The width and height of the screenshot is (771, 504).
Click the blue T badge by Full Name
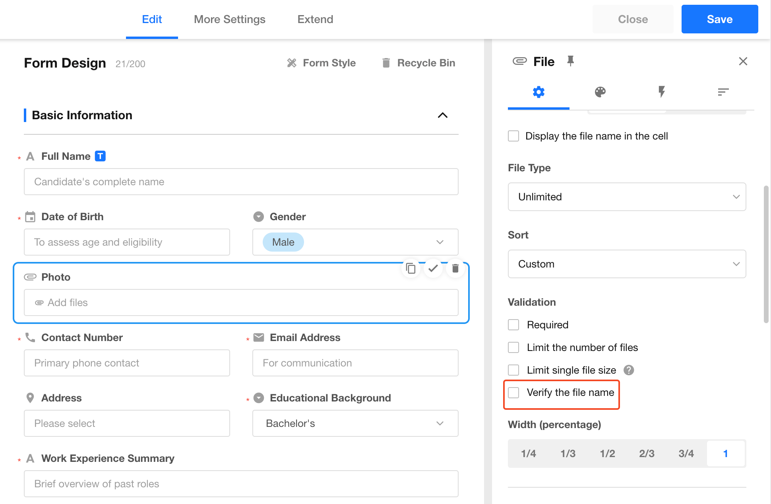100,156
